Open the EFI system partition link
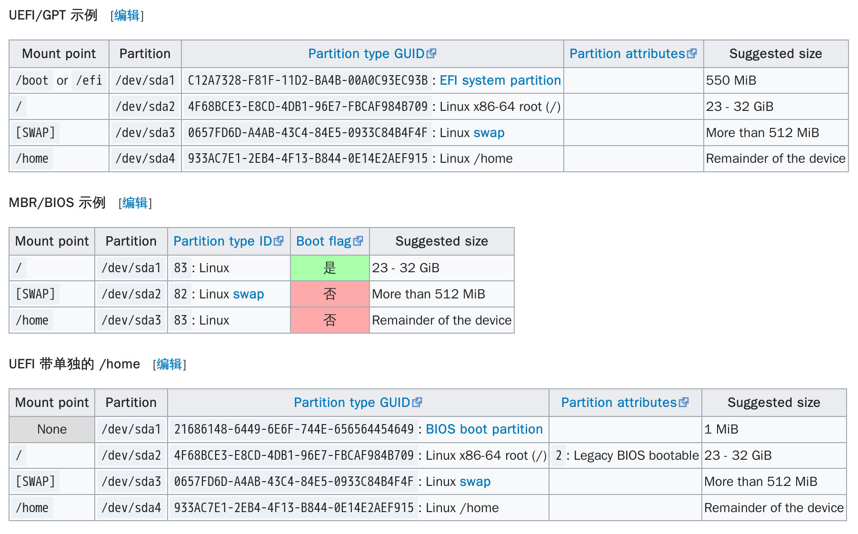The height and width of the screenshot is (534, 858). (x=500, y=80)
